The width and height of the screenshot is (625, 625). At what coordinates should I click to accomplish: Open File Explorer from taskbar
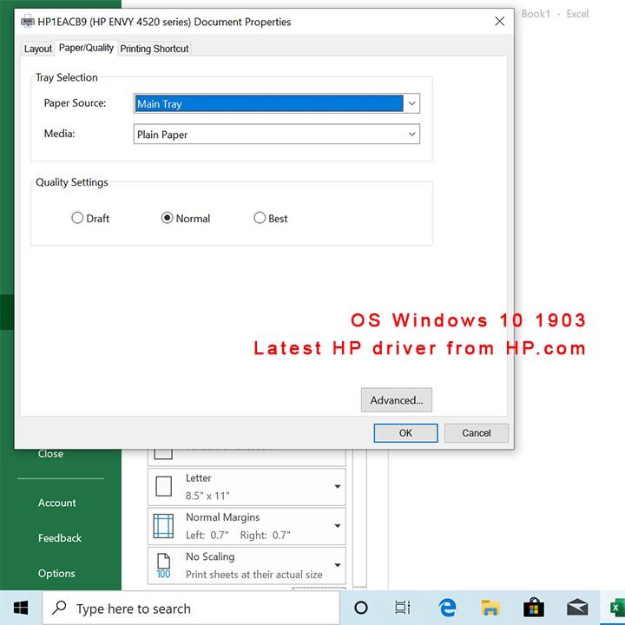pyautogui.click(x=490, y=608)
